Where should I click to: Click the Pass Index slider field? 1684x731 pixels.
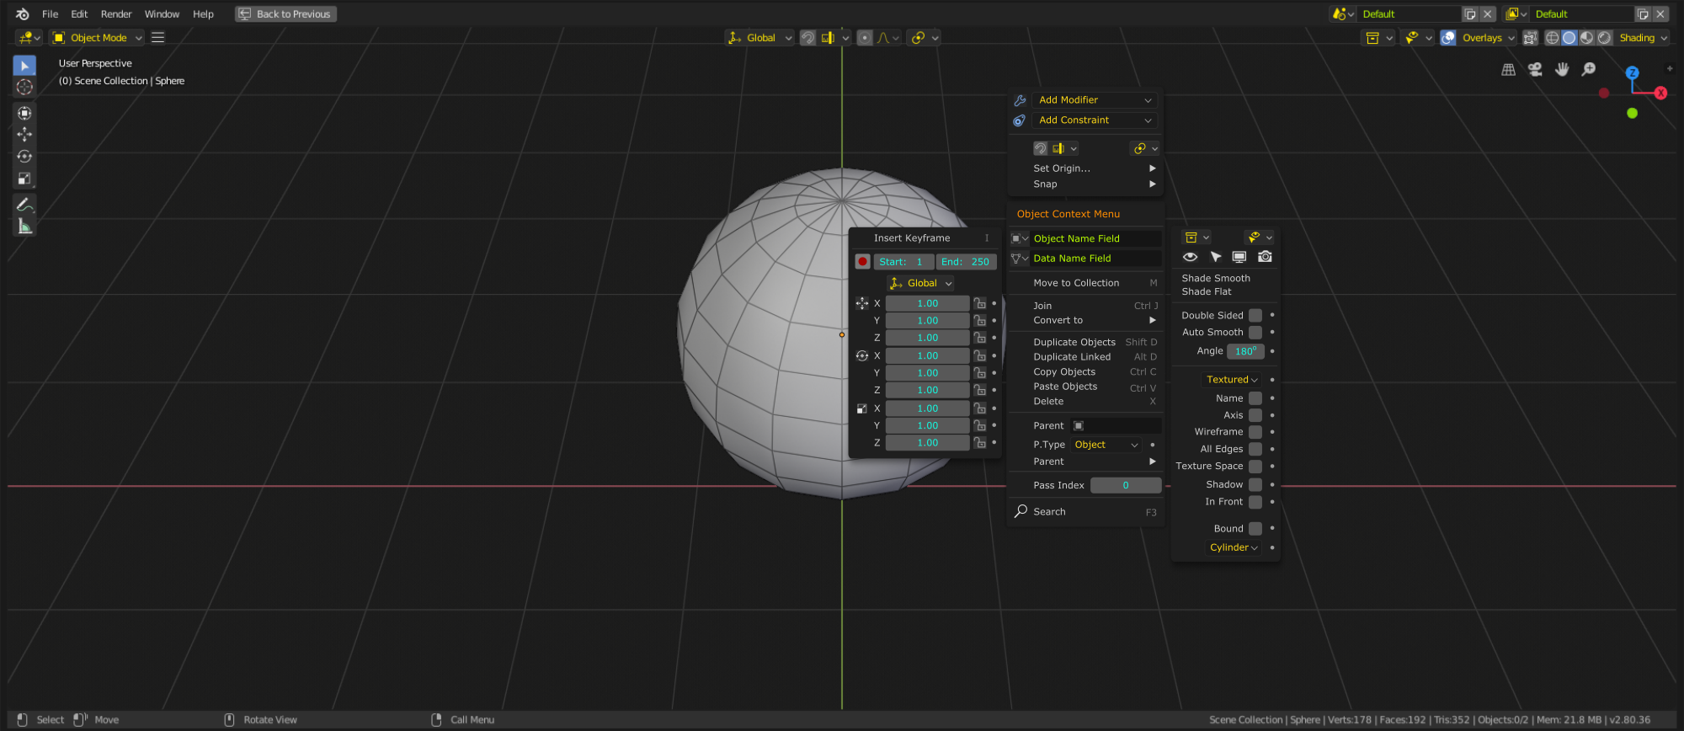[x=1126, y=485]
